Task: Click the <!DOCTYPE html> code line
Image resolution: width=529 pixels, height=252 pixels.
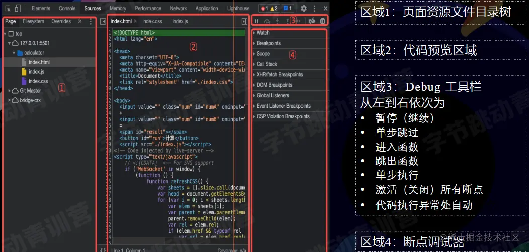Action: pyautogui.click(x=134, y=33)
